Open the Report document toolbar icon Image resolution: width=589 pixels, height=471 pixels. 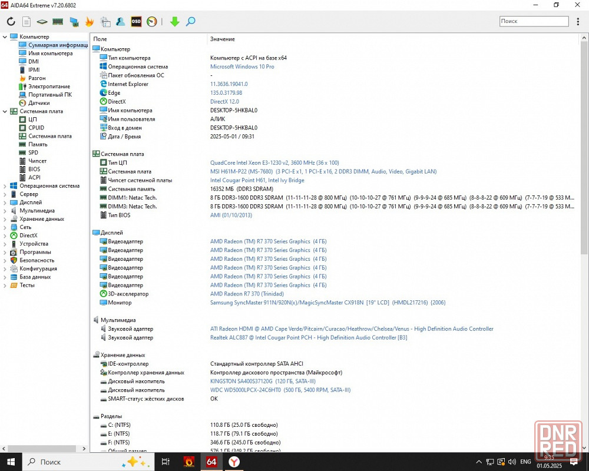coord(27,21)
